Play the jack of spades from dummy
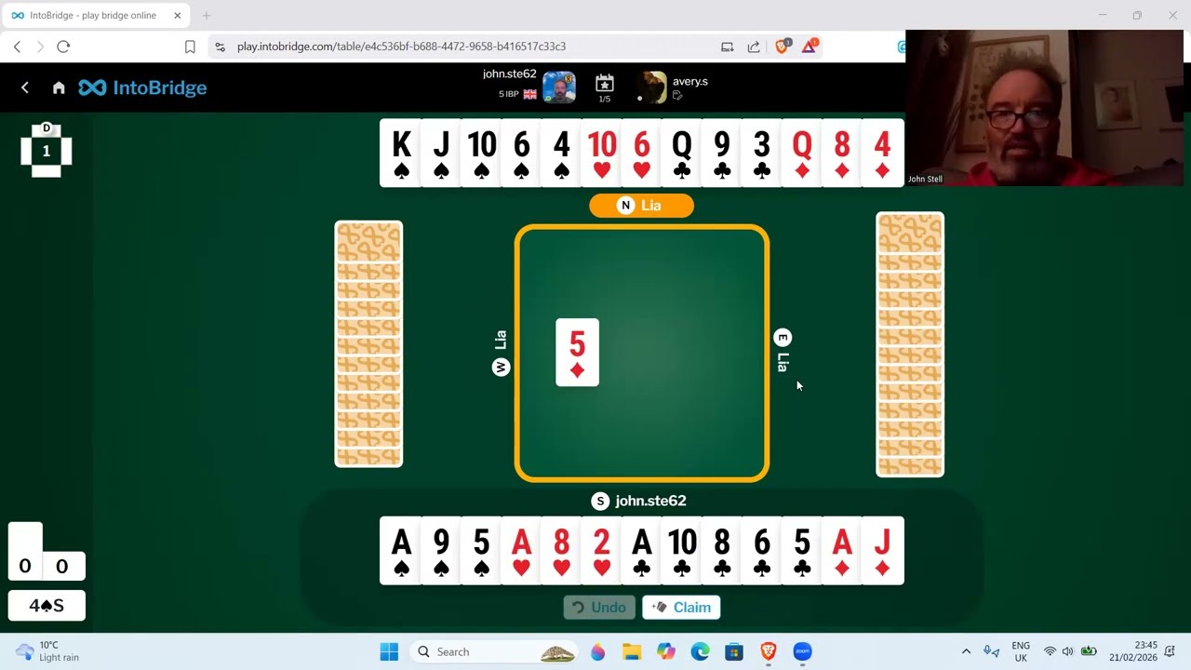The height and width of the screenshot is (670, 1191). (x=441, y=153)
